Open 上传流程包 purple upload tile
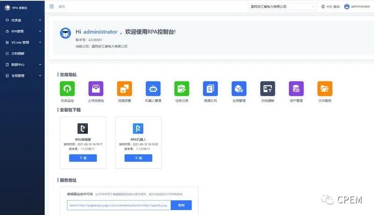This screenshot has width=374, height=215. coord(96,89)
